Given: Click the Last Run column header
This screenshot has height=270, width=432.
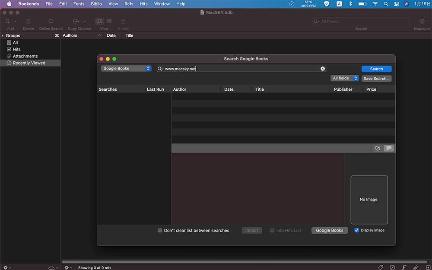Looking at the screenshot, I should coord(158,89).
